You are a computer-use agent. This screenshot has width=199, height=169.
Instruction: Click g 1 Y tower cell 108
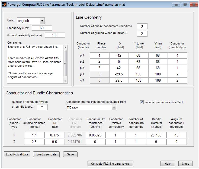pos(139,74)
